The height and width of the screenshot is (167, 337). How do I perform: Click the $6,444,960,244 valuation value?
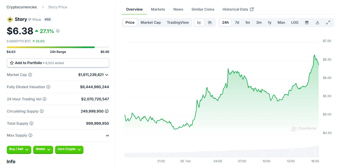click(94, 87)
